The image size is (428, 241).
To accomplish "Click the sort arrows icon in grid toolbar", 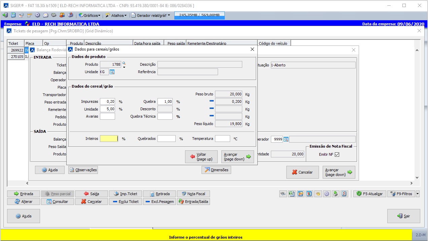I will pos(309,194).
